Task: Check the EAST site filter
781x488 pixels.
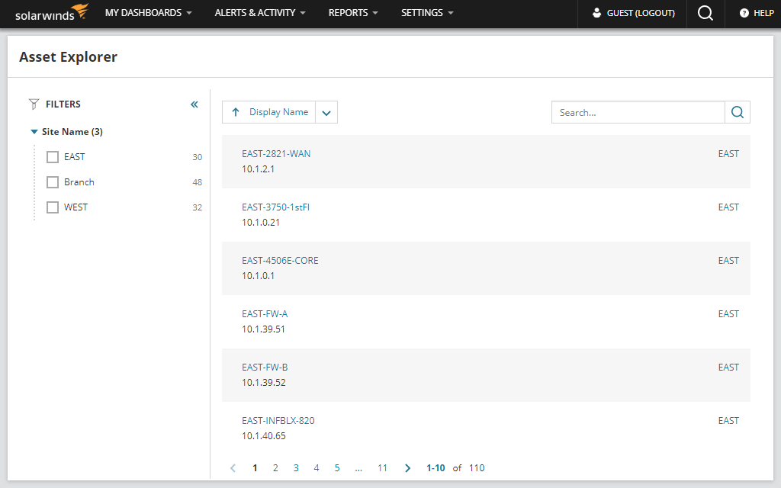Action: (52, 156)
